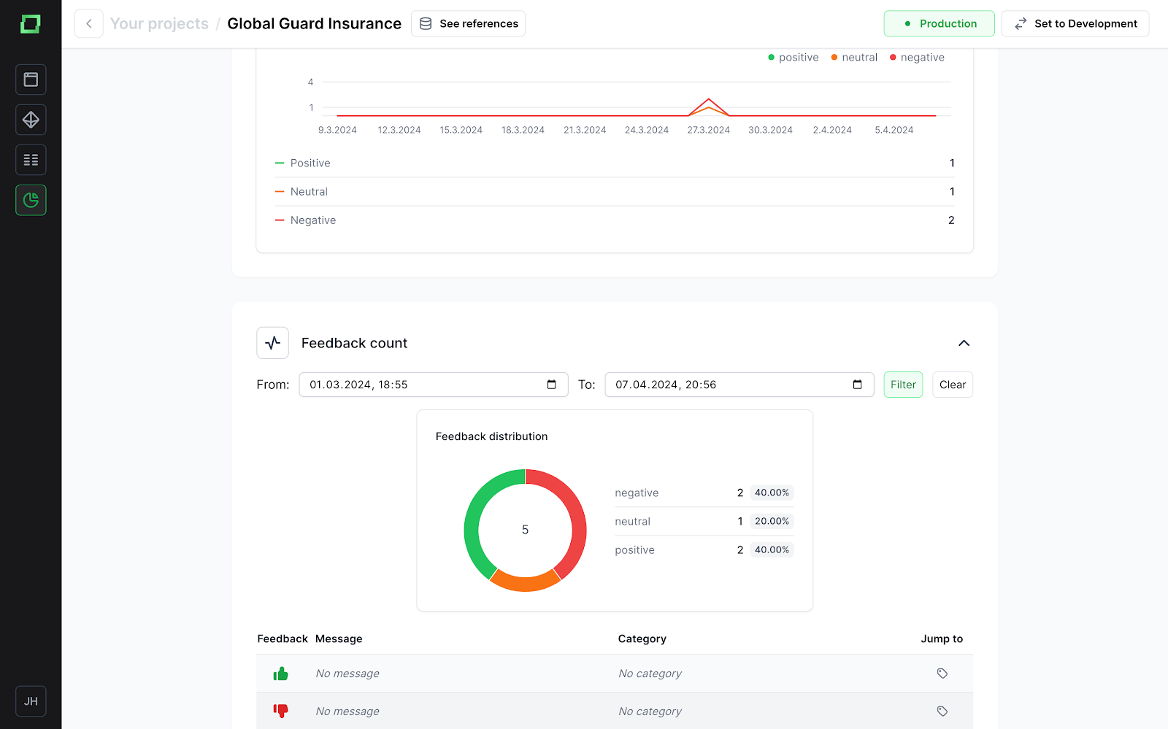Open the window panel icon in the sidebar
Image resolution: width=1168 pixels, height=729 pixels.
(31, 80)
